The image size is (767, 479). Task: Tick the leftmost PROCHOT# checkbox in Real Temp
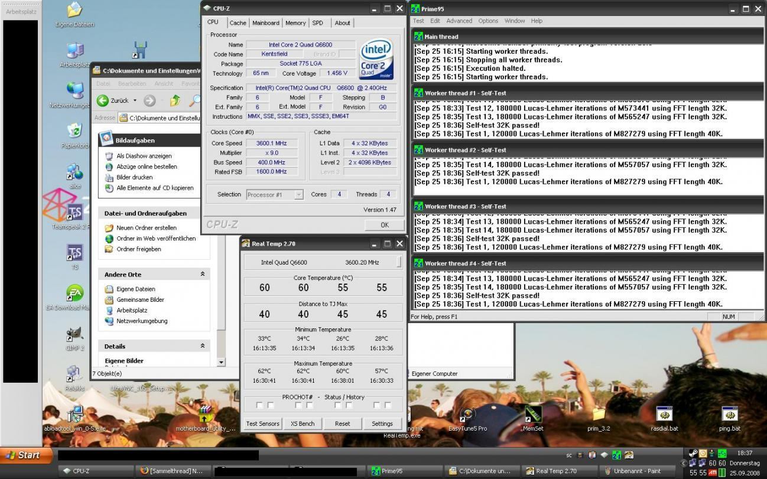(259, 405)
